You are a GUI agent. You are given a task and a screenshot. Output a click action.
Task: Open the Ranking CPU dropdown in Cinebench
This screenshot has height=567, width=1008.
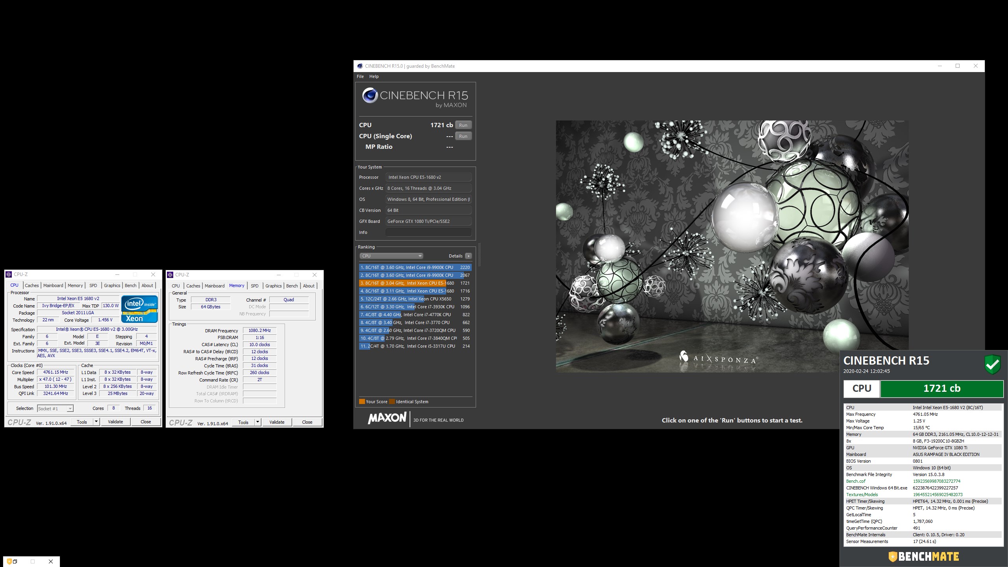[391, 256]
